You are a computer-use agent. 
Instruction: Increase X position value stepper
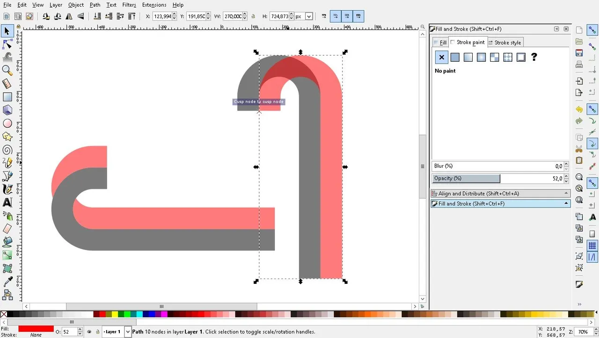[175, 14]
